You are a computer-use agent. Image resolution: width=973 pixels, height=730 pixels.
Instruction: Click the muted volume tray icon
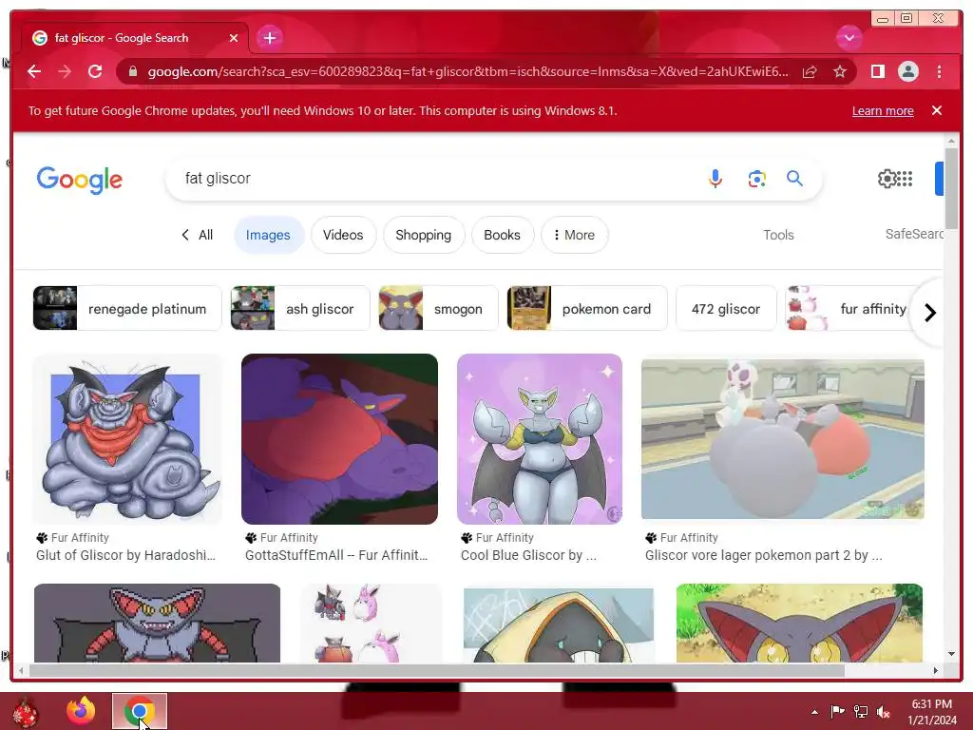coord(884,712)
